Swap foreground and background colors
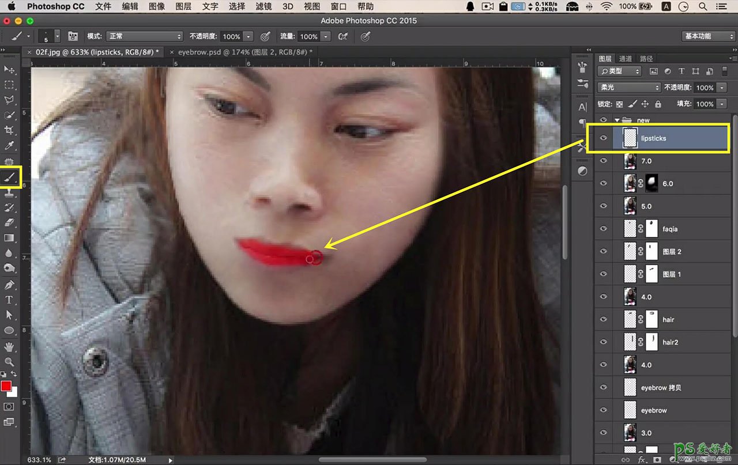This screenshot has width=738, height=465. tap(14, 375)
